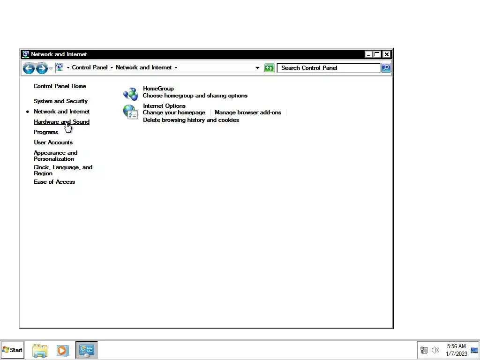Image resolution: width=480 pixels, height=360 pixels.
Task: Expand the arrow before Control Panel breadcrumb
Action: (x=68, y=67)
